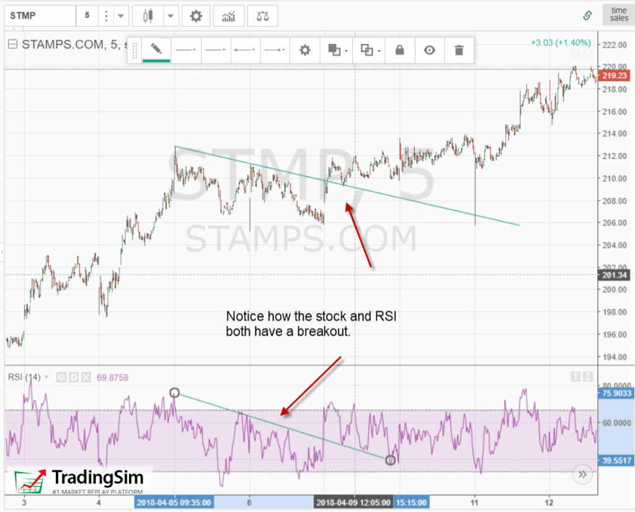Viewport: 635px width, 512px height.
Task: Select the 5-minute interval button
Action: 87,16
